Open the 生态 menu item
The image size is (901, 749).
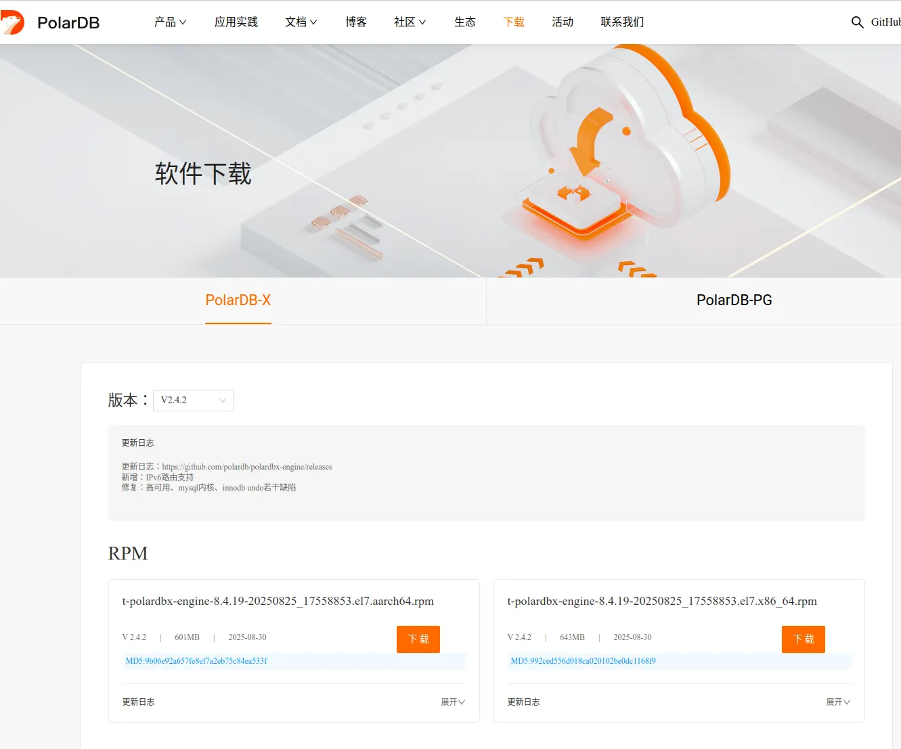[465, 22]
